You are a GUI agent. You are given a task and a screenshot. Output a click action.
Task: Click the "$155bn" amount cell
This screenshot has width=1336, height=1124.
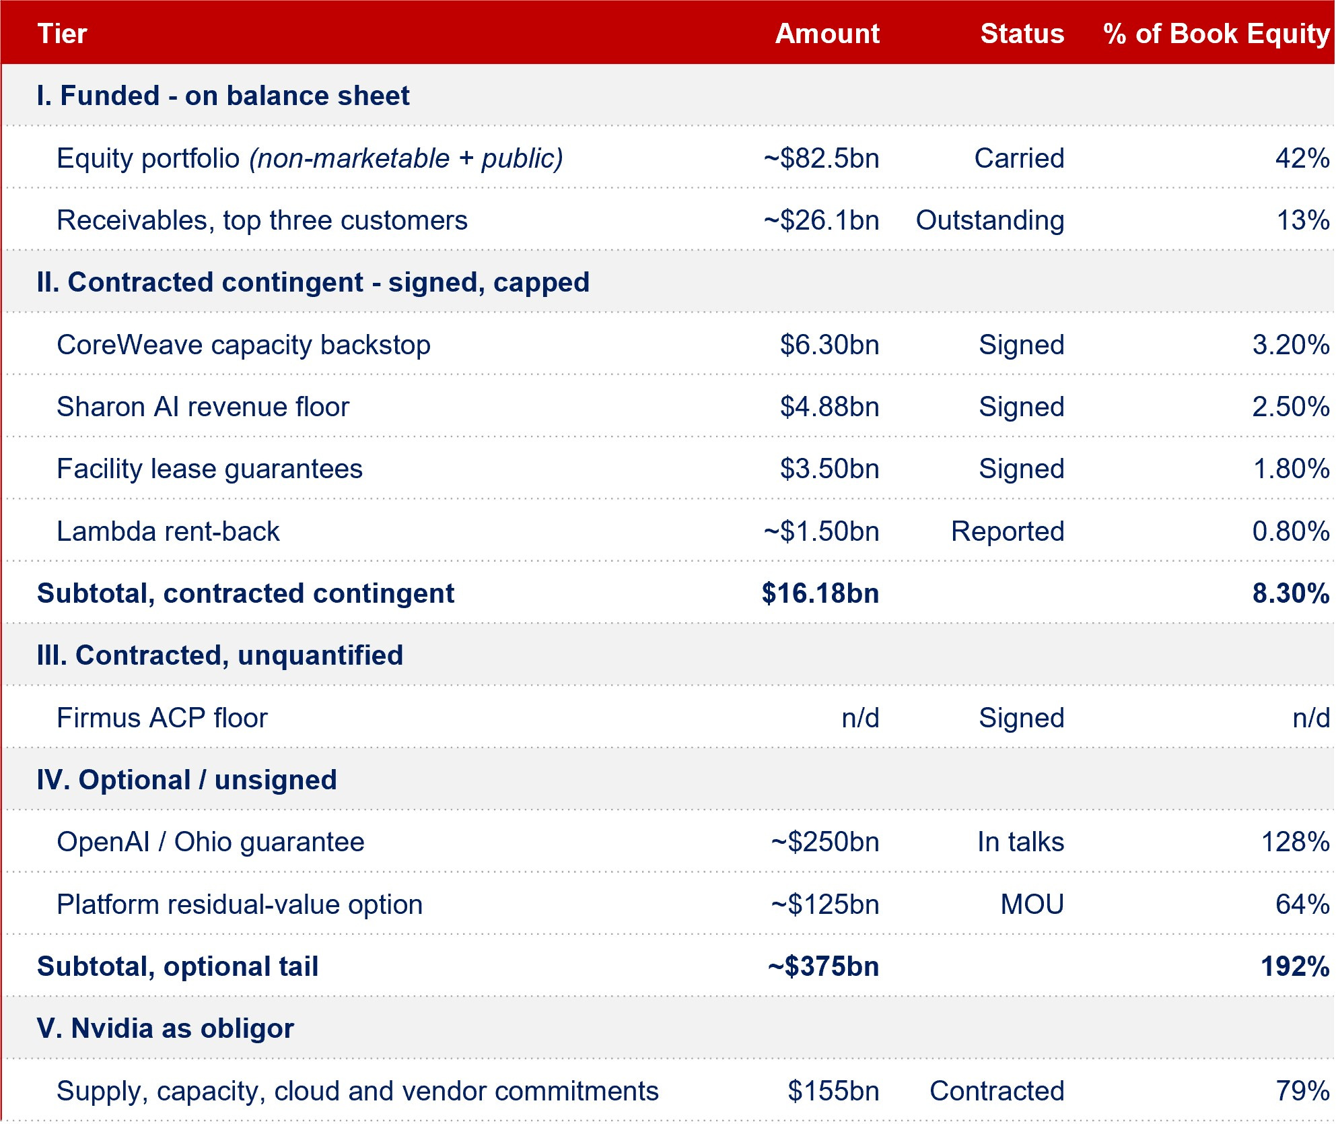point(833,1091)
